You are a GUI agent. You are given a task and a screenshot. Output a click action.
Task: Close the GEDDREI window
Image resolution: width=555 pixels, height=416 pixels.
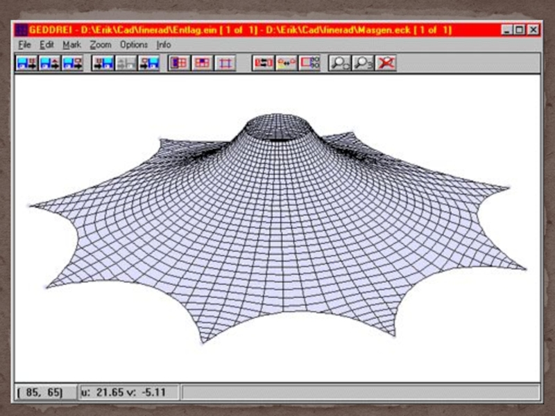click(x=533, y=30)
